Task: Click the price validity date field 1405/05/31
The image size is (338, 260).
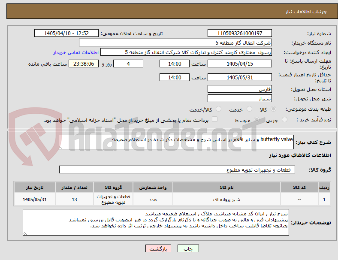Action: [240, 77]
